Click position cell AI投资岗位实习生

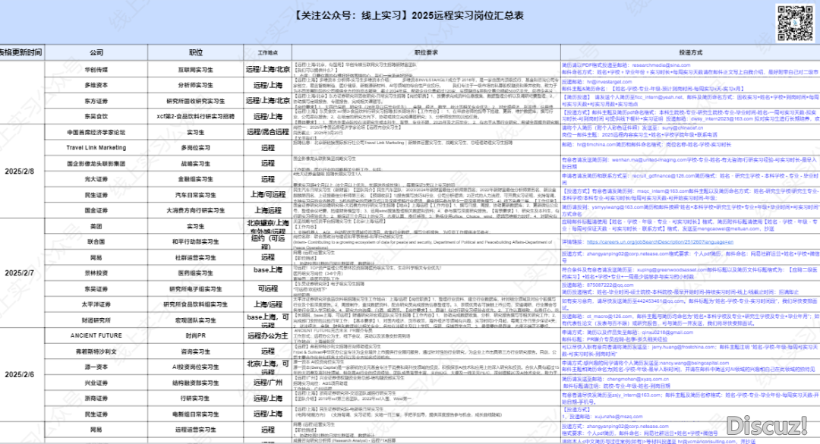[196, 367]
